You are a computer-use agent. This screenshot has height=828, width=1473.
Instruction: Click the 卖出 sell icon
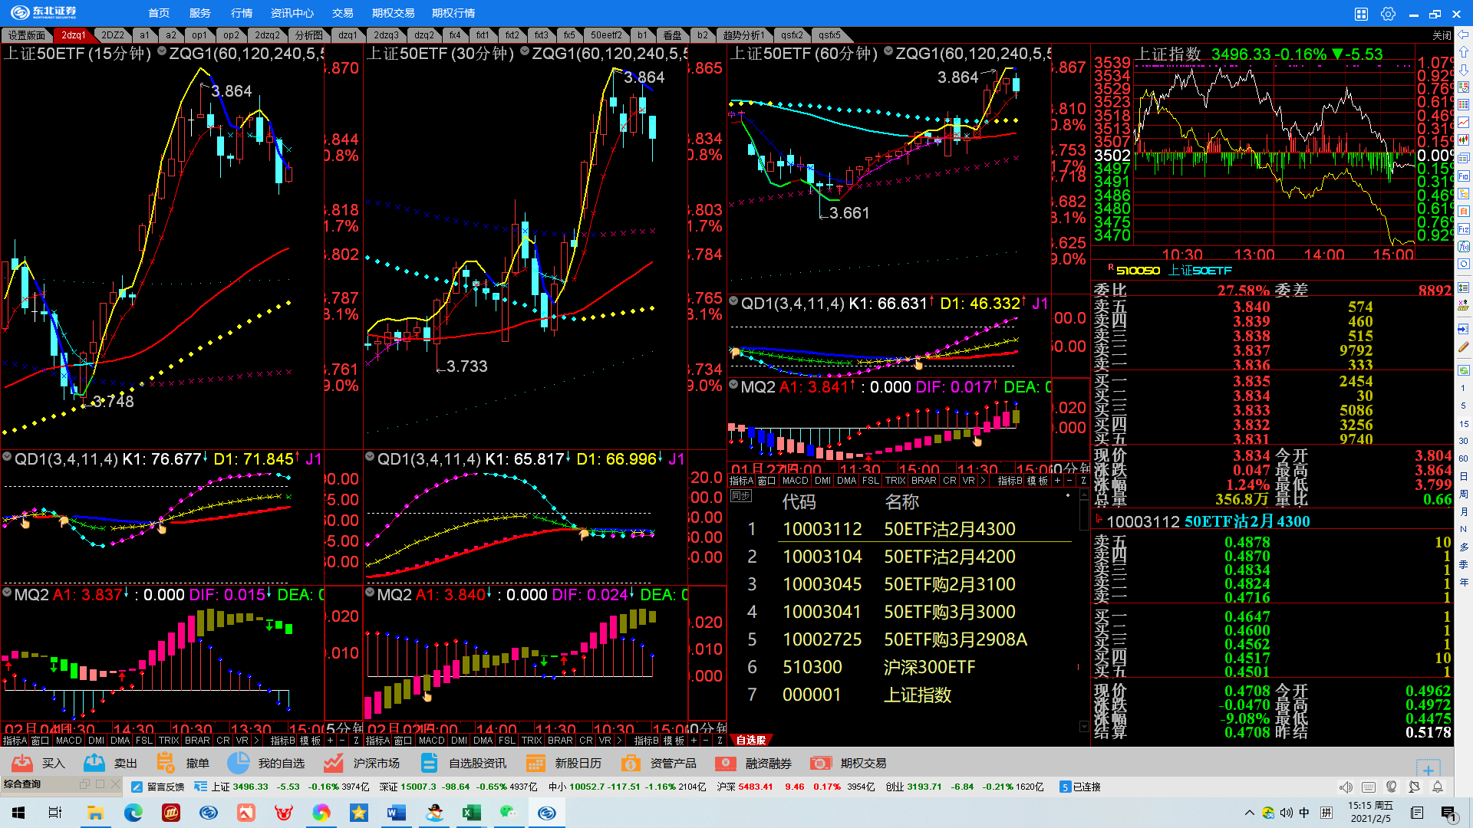tap(94, 763)
